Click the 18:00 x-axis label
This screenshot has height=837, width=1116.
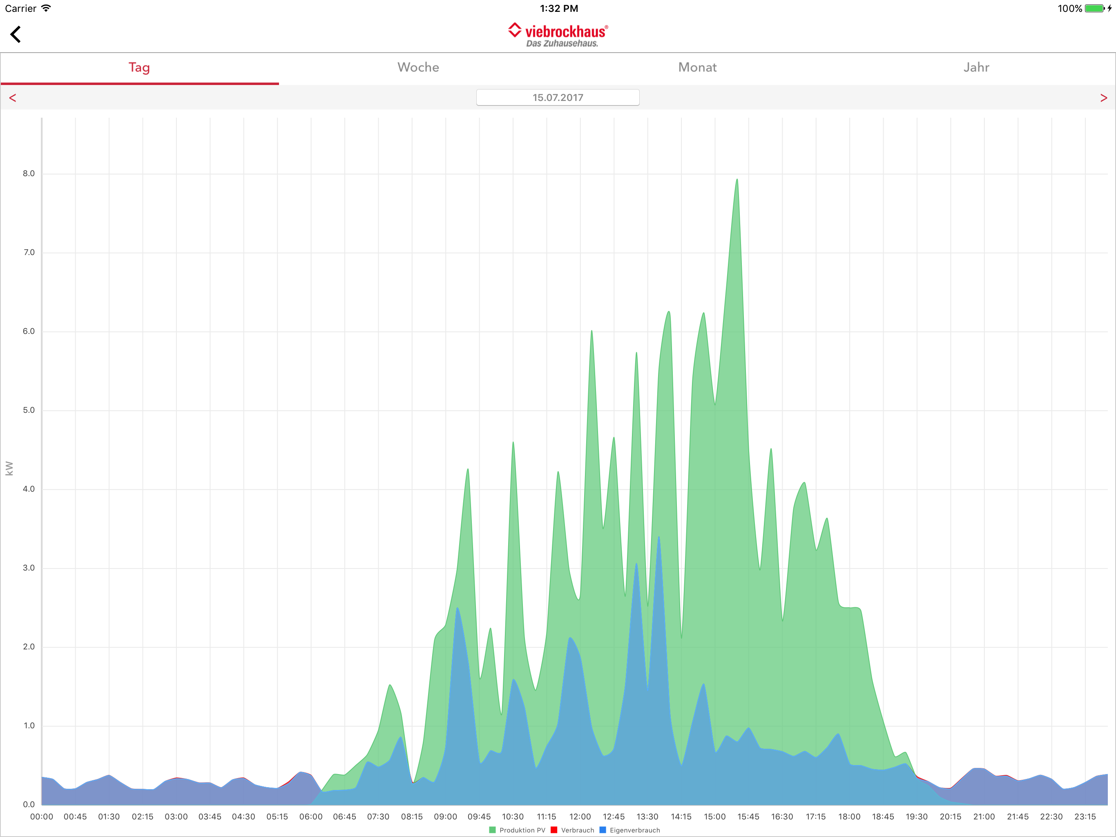point(849,816)
